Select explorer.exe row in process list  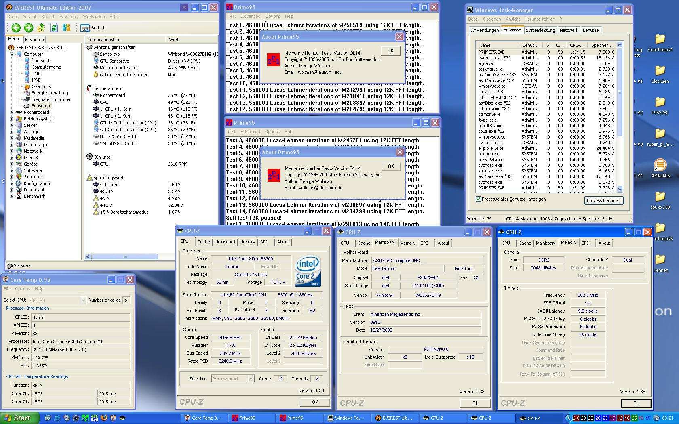coord(546,148)
